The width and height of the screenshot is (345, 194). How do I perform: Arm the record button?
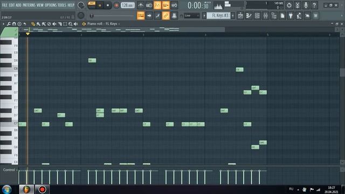[x=116, y=5]
